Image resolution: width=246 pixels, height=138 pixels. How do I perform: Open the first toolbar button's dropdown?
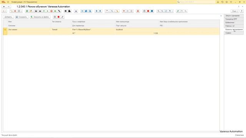[x=4, y=11]
